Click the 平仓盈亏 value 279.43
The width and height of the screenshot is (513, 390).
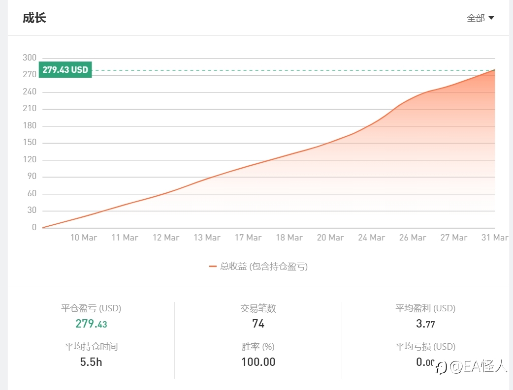(91, 324)
